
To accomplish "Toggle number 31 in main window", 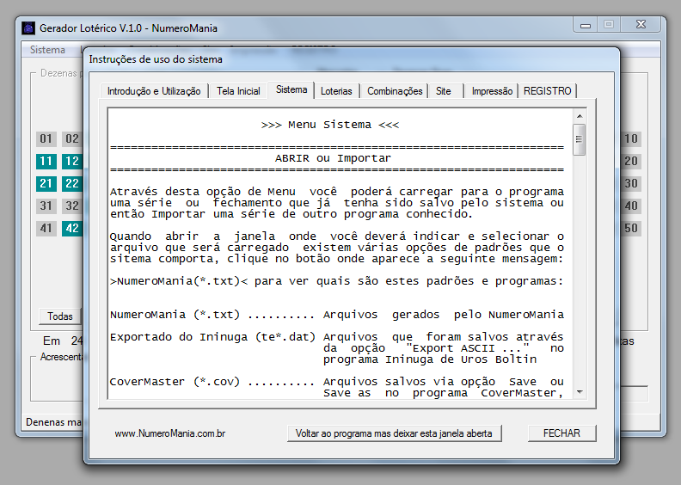I will point(46,206).
